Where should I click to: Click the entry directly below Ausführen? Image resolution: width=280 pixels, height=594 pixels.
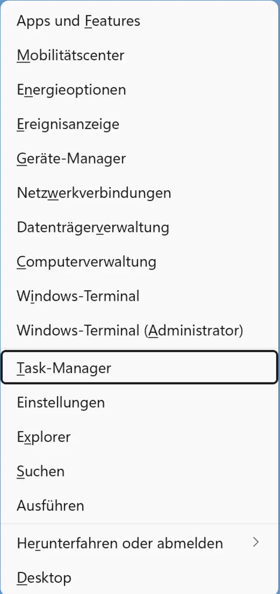click(119, 543)
